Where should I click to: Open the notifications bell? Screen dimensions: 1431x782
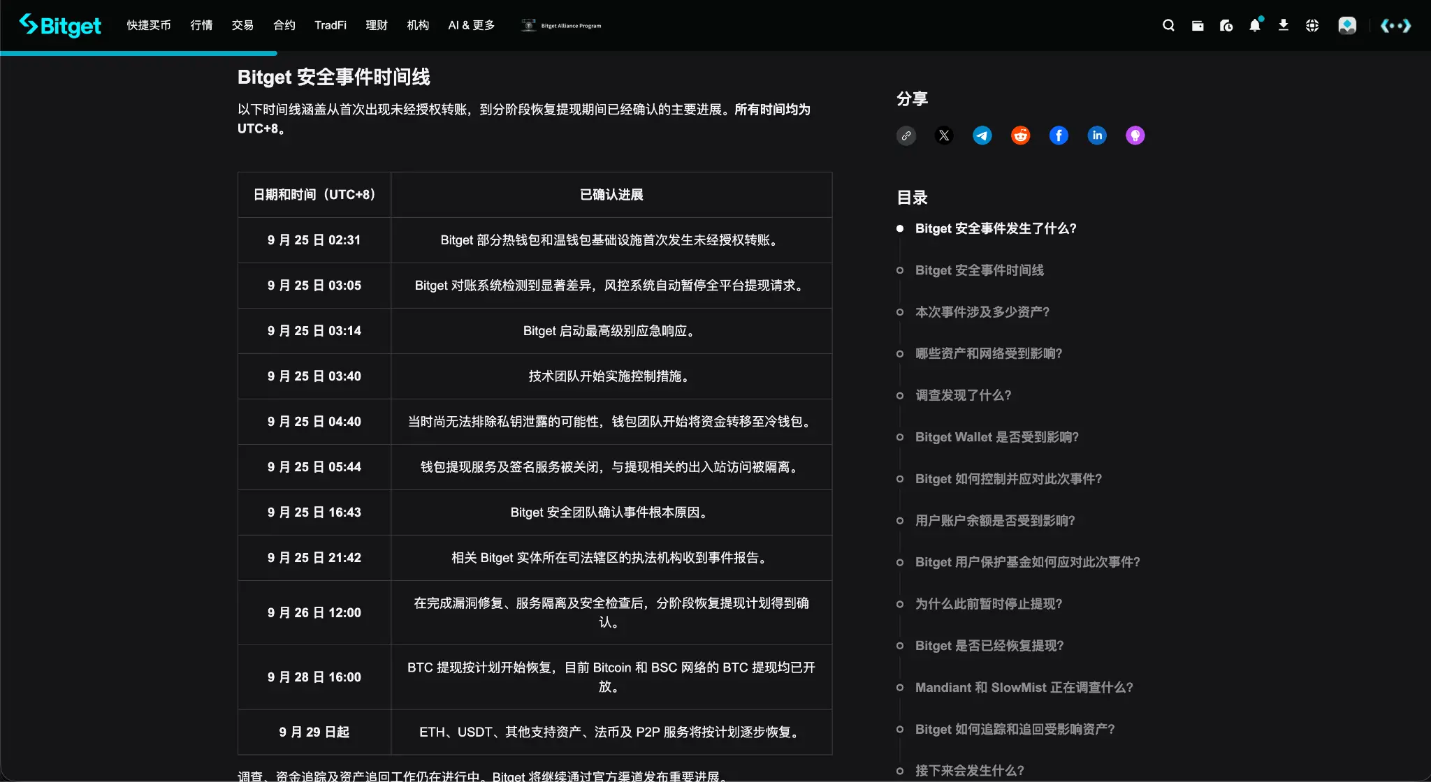pyautogui.click(x=1256, y=25)
